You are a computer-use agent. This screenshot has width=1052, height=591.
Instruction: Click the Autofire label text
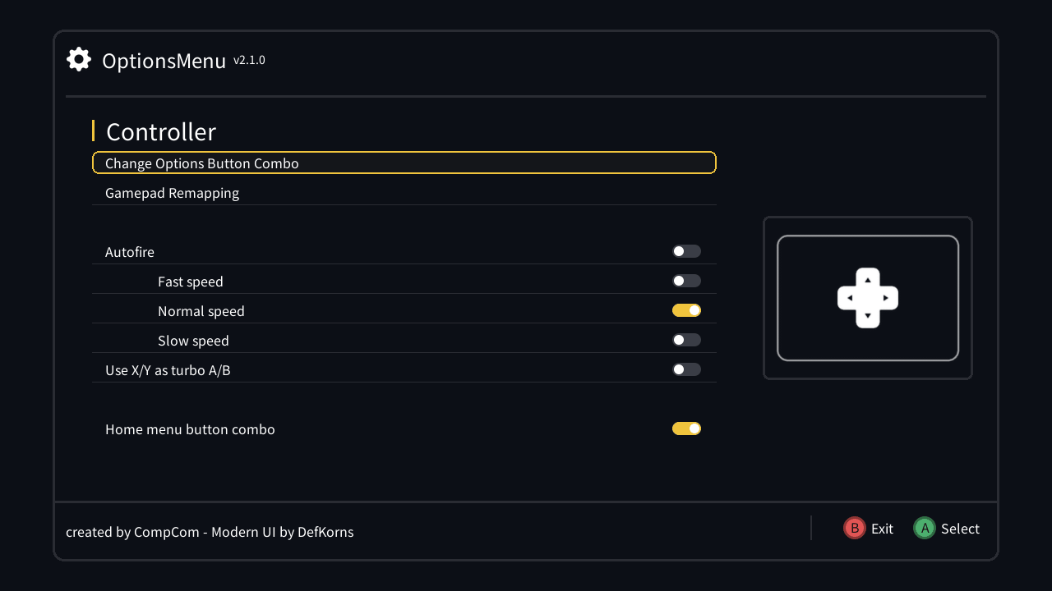click(x=130, y=252)
